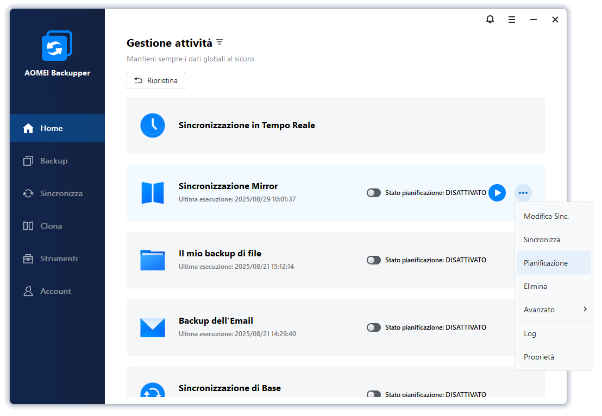Toggle schedule status for Il mio backup di file

[374, 260]
